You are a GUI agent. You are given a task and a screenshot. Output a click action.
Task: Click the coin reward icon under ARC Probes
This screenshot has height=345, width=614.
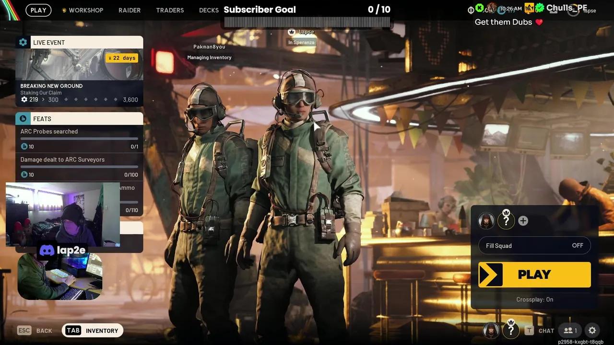coord(24,147)
